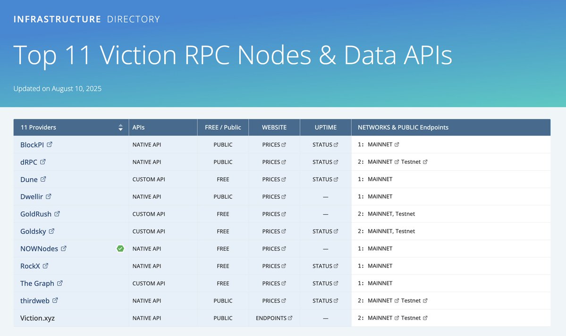Click the DIRECTORY breadcrumb text
This screenshot has height=336, width=566.
(133, 19)
